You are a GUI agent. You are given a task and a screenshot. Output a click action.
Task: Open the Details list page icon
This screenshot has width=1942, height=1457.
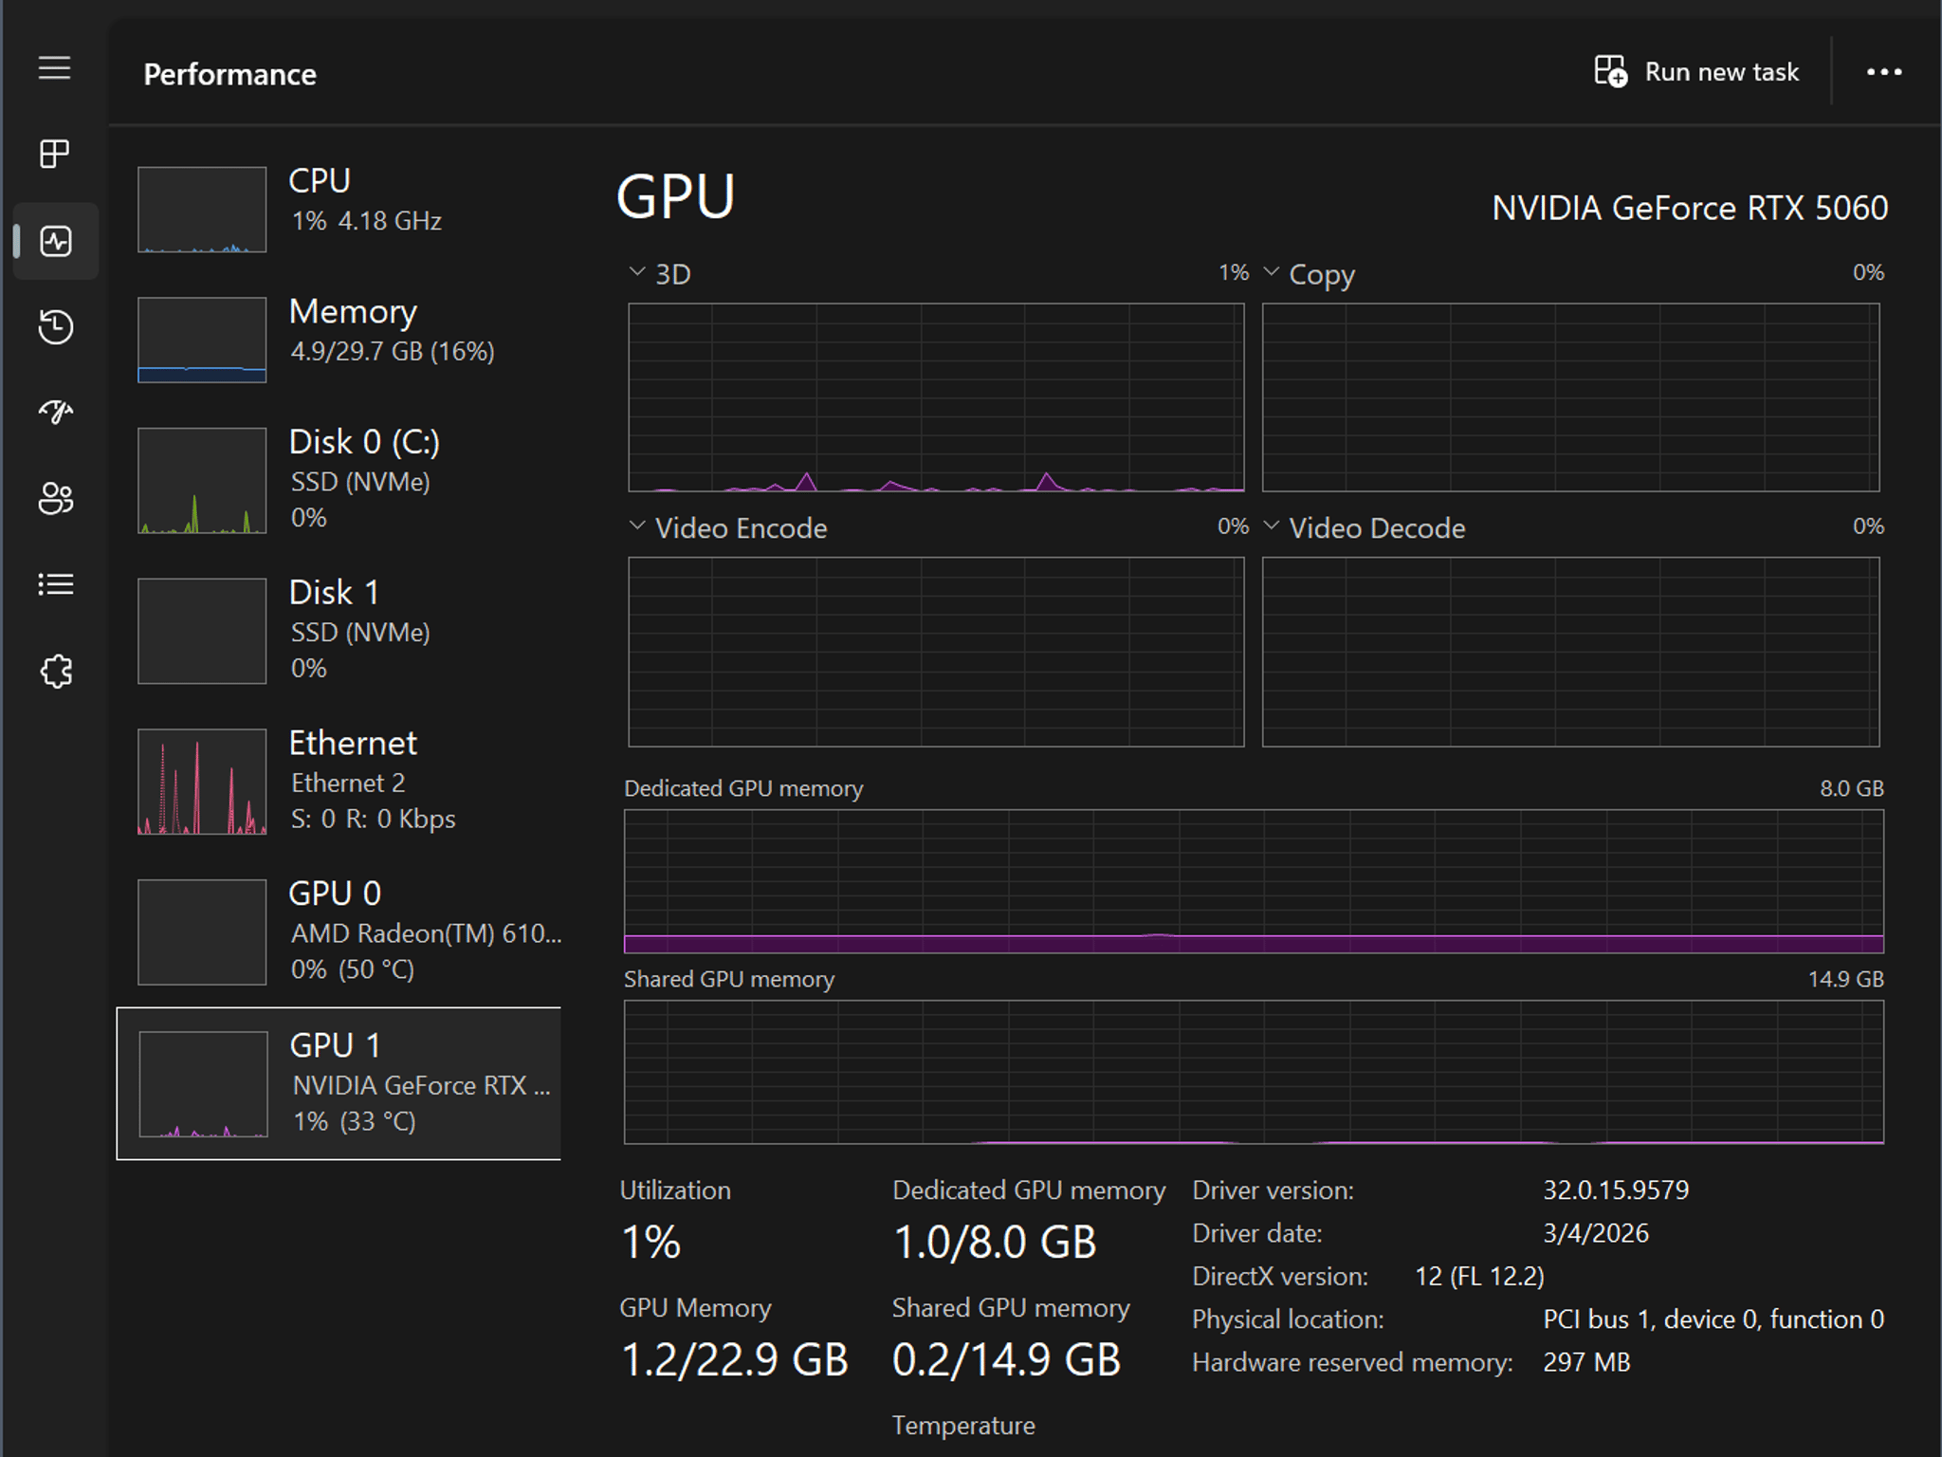56,584
